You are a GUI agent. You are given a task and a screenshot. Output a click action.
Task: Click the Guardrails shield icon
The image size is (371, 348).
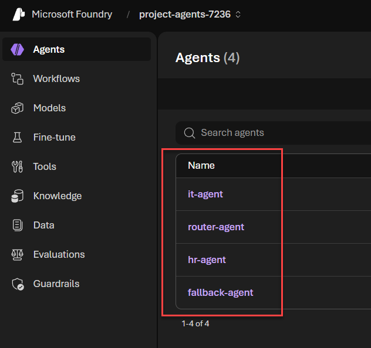[18, 284]
